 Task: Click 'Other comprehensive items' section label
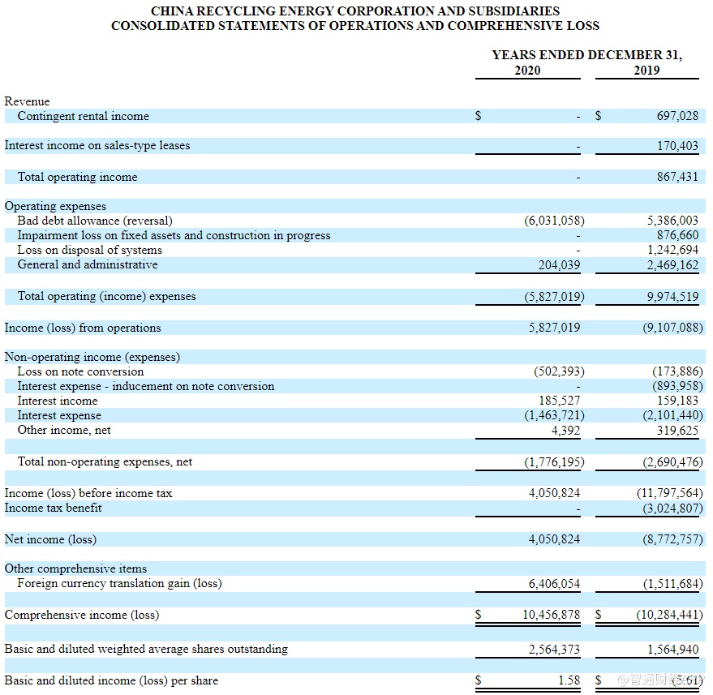tap(75, 568)
